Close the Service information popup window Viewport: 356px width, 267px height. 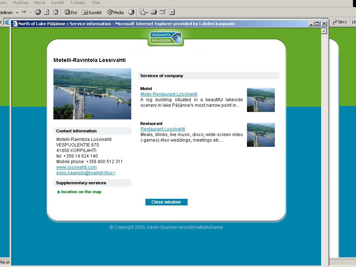click(x=324, y=24)
